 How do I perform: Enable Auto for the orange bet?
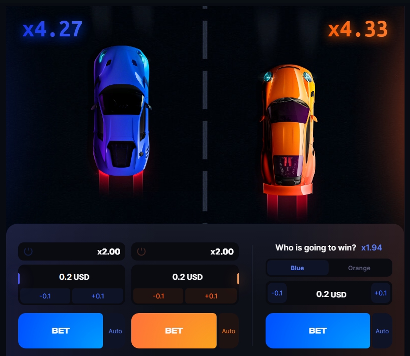228,331
